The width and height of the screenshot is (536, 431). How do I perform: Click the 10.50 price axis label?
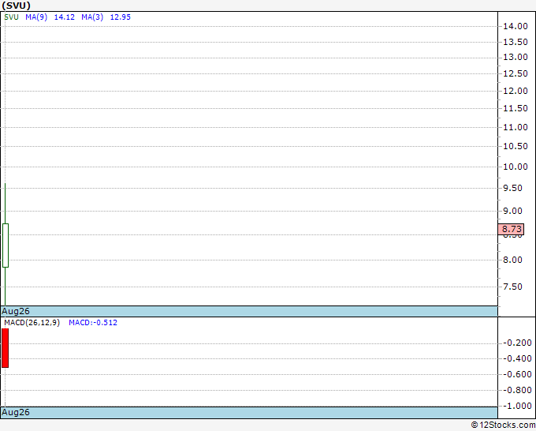(x=516, y=146)
